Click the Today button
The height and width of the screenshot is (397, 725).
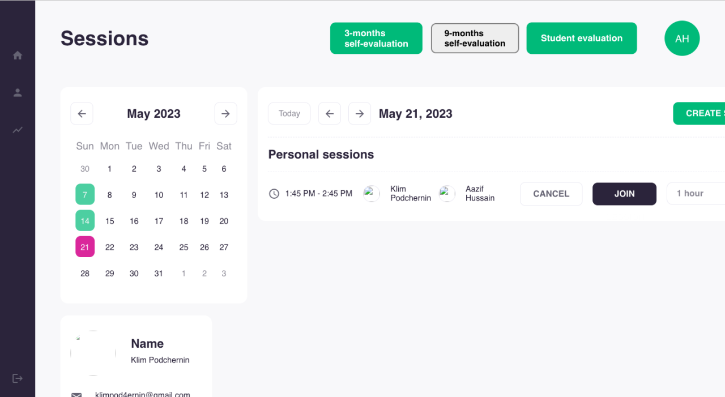[x=289, y=114]
